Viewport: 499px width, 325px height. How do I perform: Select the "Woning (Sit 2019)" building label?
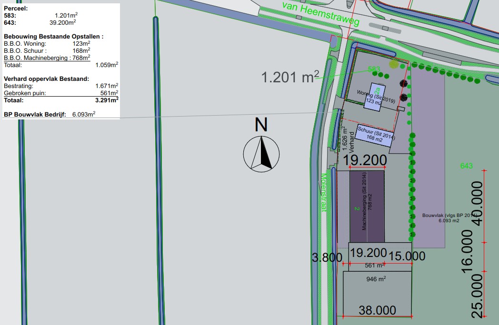[x=376, y=97]
